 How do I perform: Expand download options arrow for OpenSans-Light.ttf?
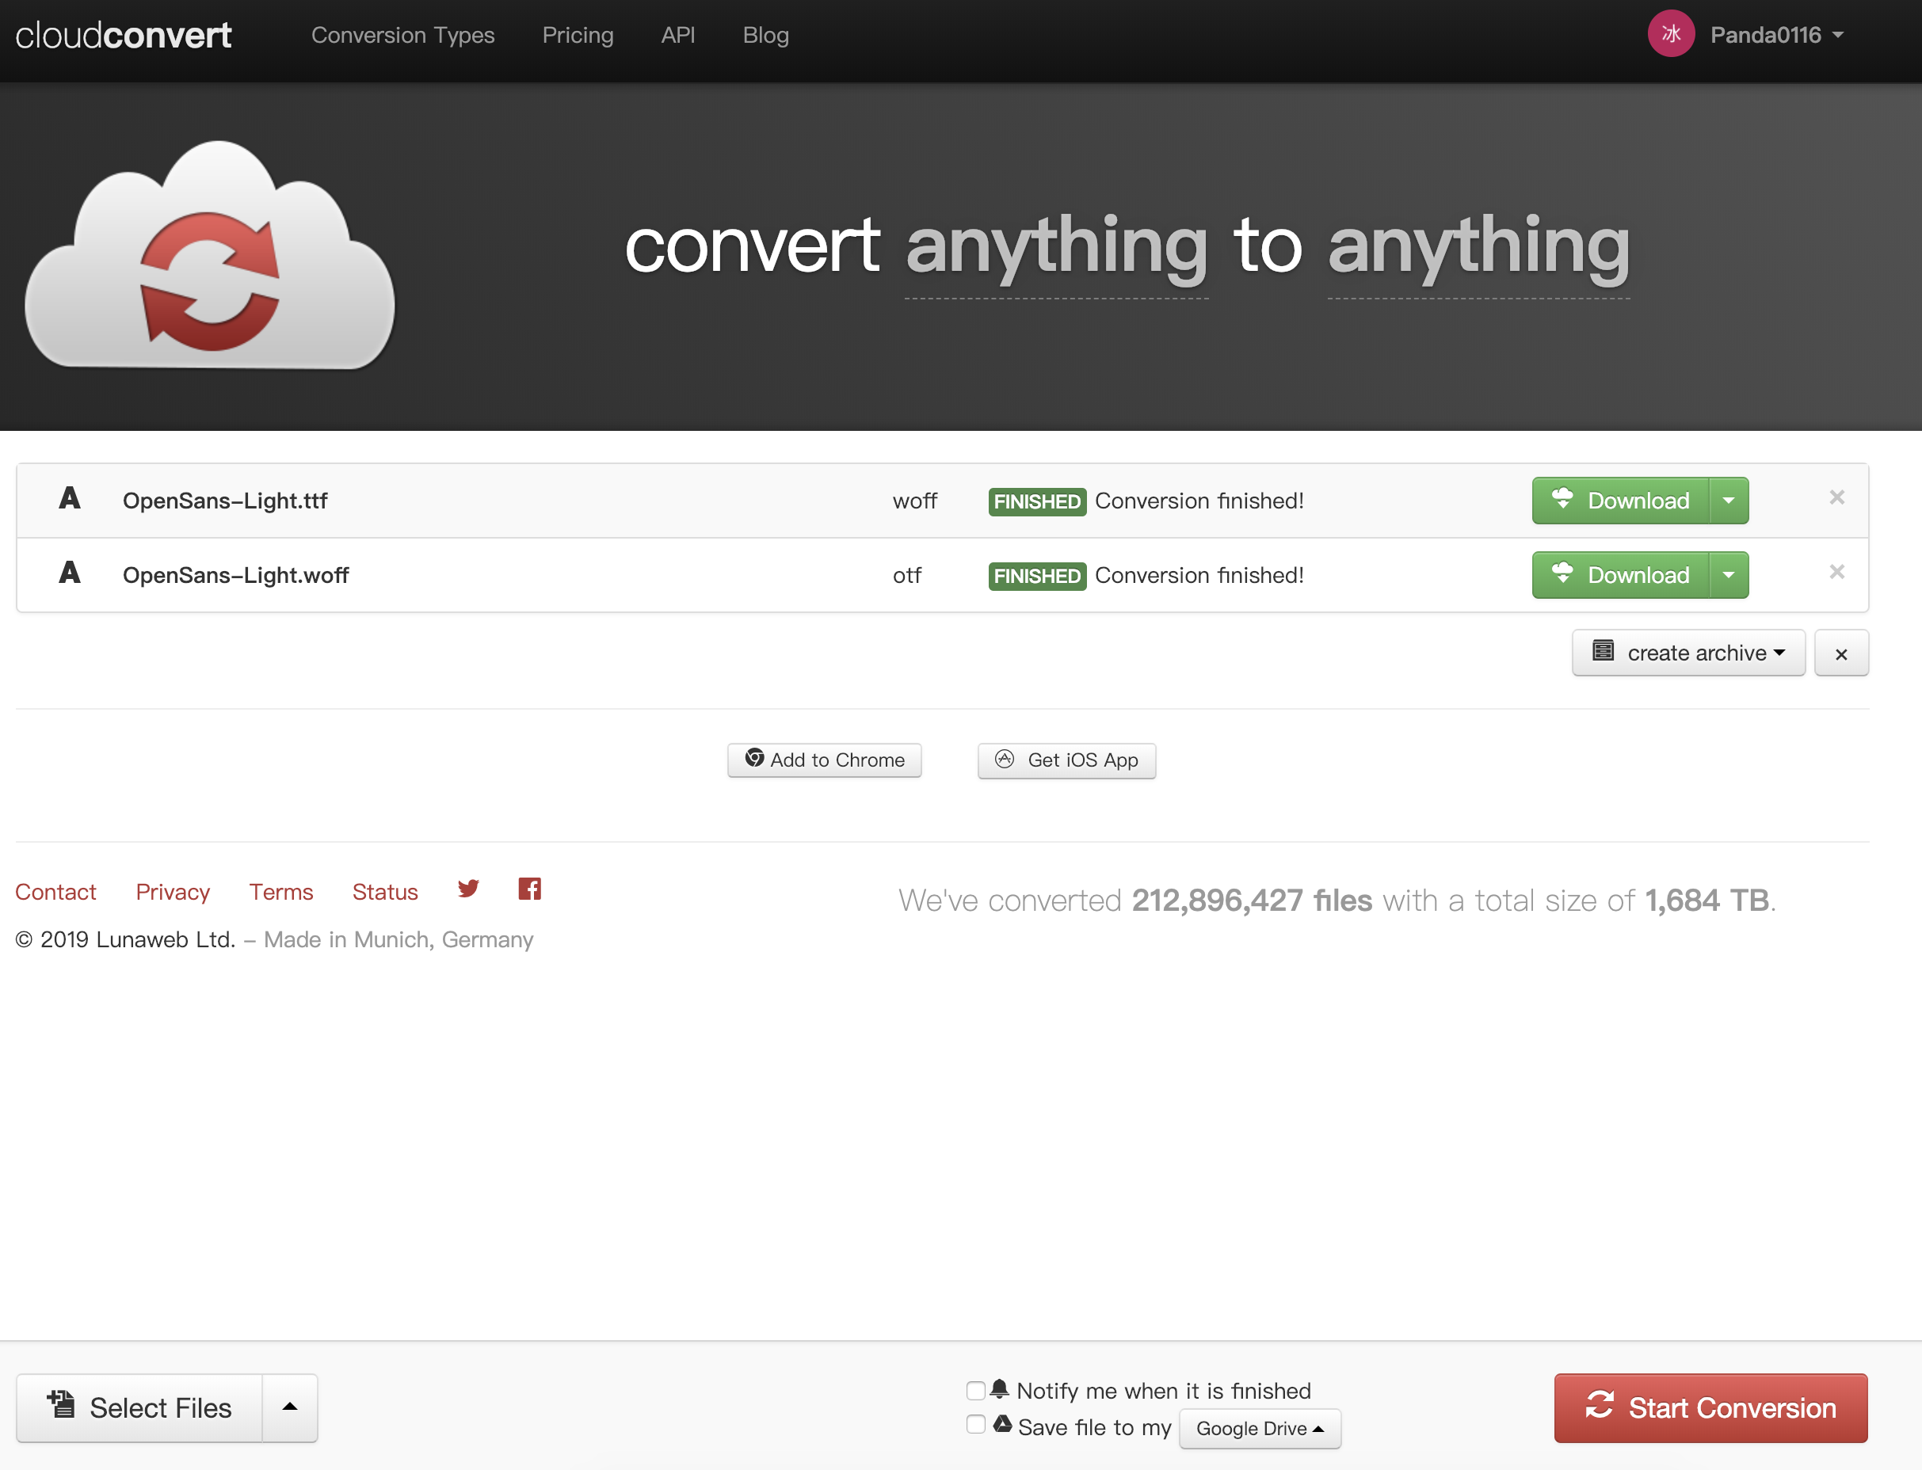pyautogui.click(x=1728, y=501)
